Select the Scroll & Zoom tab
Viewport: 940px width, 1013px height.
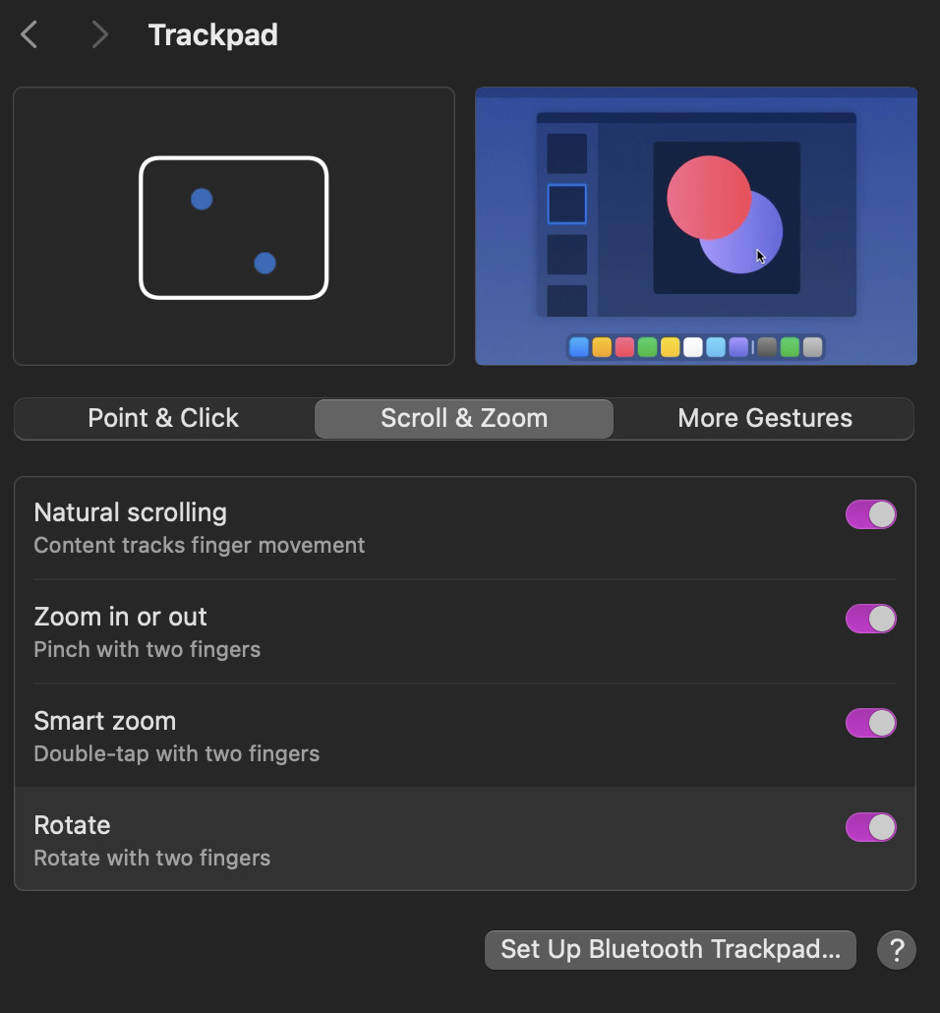464,418
